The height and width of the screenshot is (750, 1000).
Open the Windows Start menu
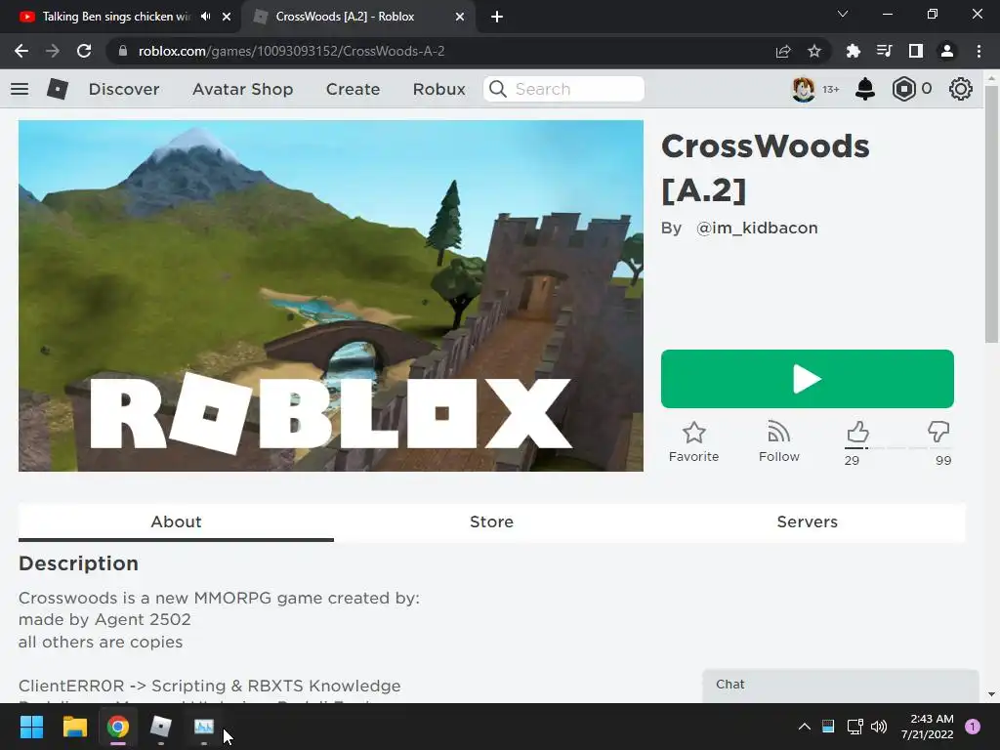coord(31,727)
